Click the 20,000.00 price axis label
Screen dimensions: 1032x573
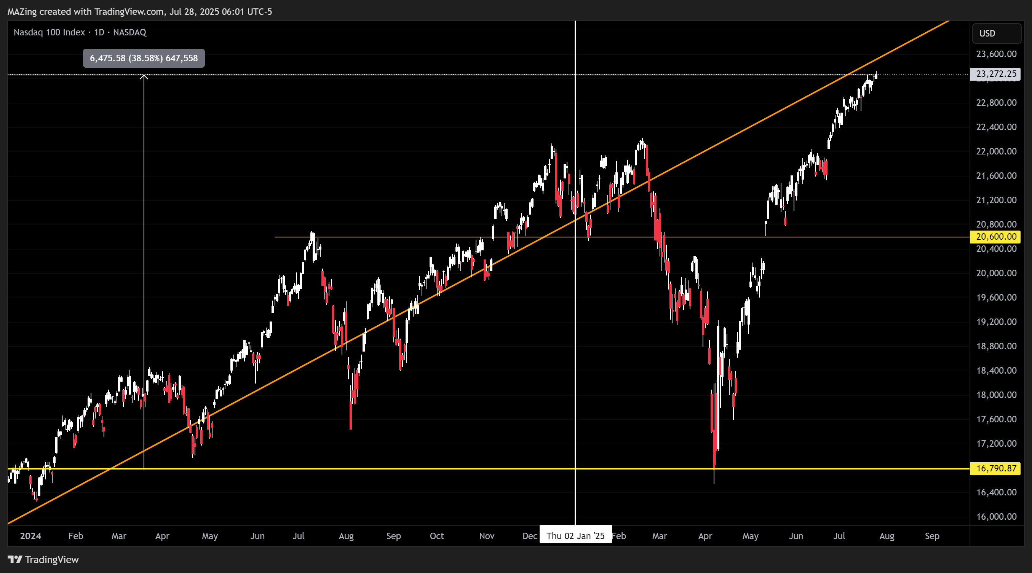click(x=996, y=273)
